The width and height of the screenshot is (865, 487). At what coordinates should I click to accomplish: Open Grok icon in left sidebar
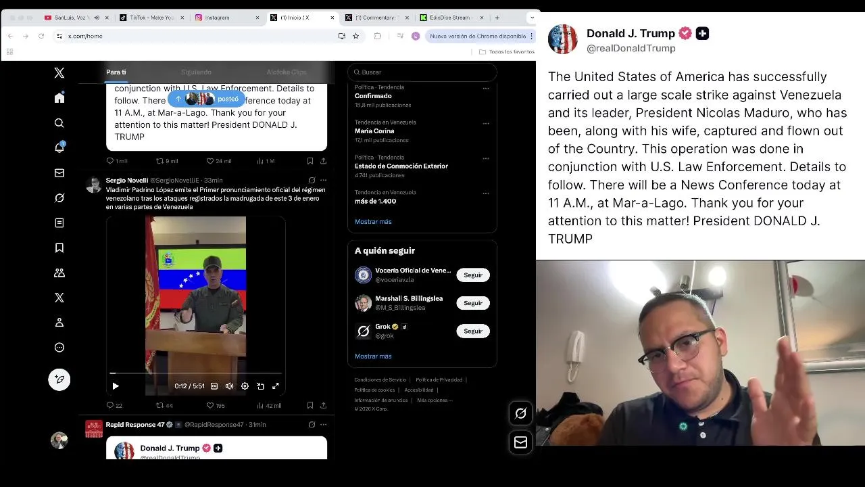[x=59, y=198]
